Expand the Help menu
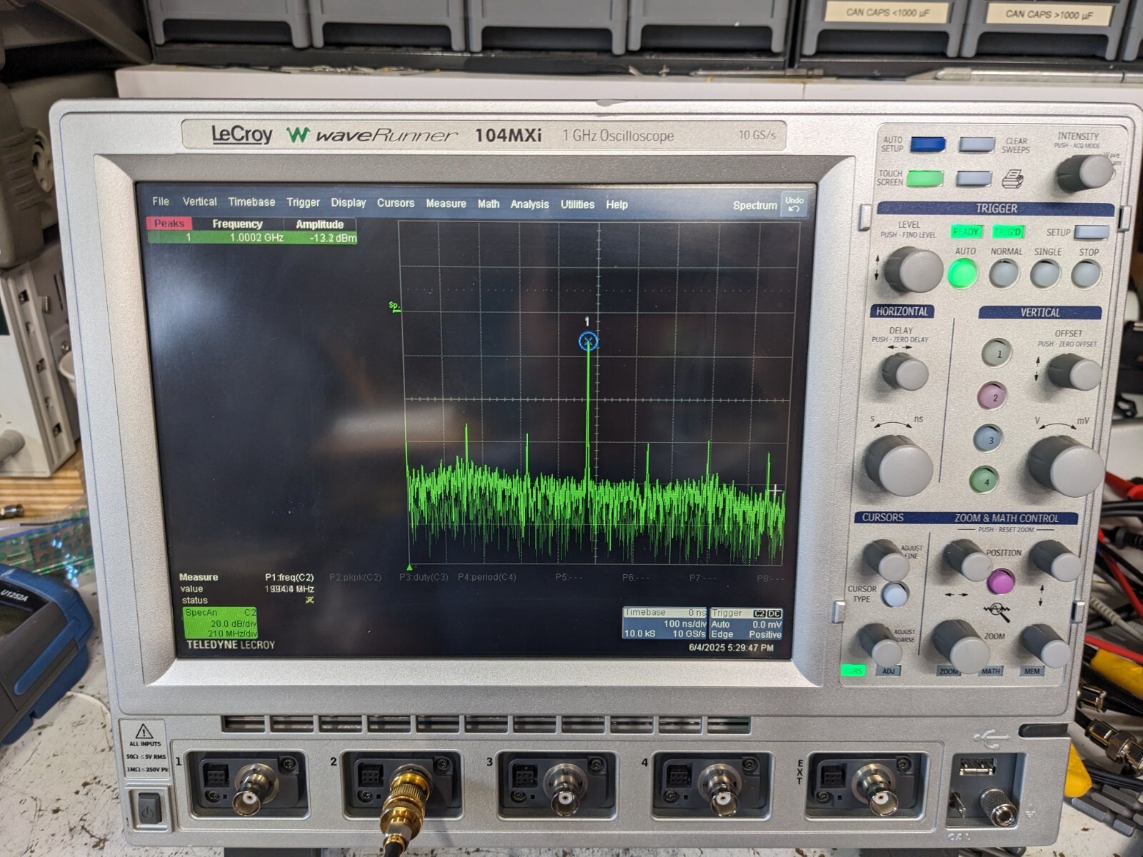 tap(617, 205)
